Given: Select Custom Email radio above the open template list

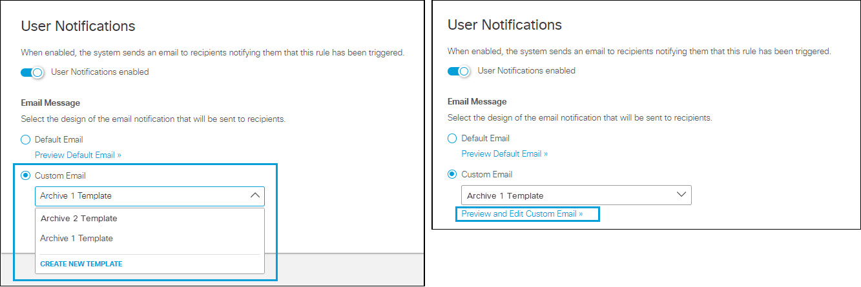Looking at the screenshot, I should point(26,175).
